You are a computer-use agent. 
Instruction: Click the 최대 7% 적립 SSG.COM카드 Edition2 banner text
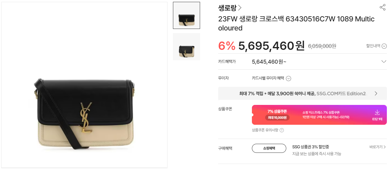point(302,93)
